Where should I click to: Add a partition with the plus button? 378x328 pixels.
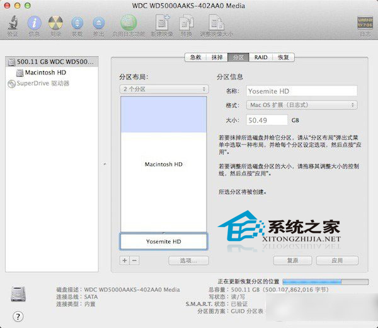coord(125,261)
